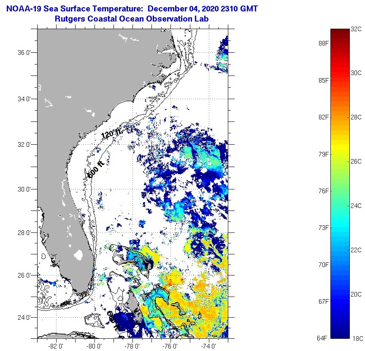
Task: Click the -78 0' longitude label
Action: click(x=132, y=347)
